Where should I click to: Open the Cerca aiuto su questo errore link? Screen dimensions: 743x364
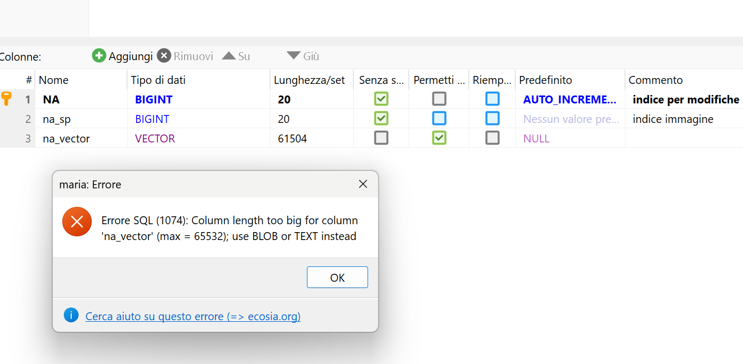pyautogui.click(x=193, y=317)
